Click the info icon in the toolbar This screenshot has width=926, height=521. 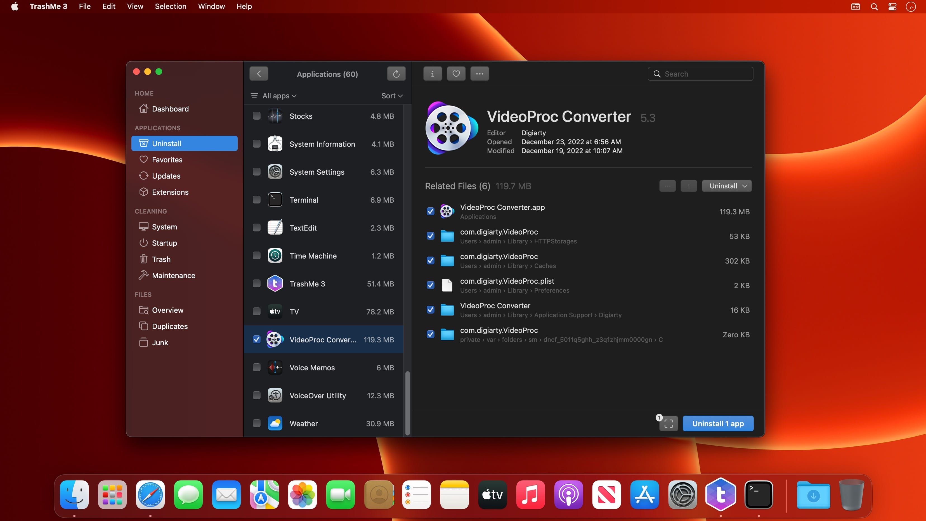point(432,74)
